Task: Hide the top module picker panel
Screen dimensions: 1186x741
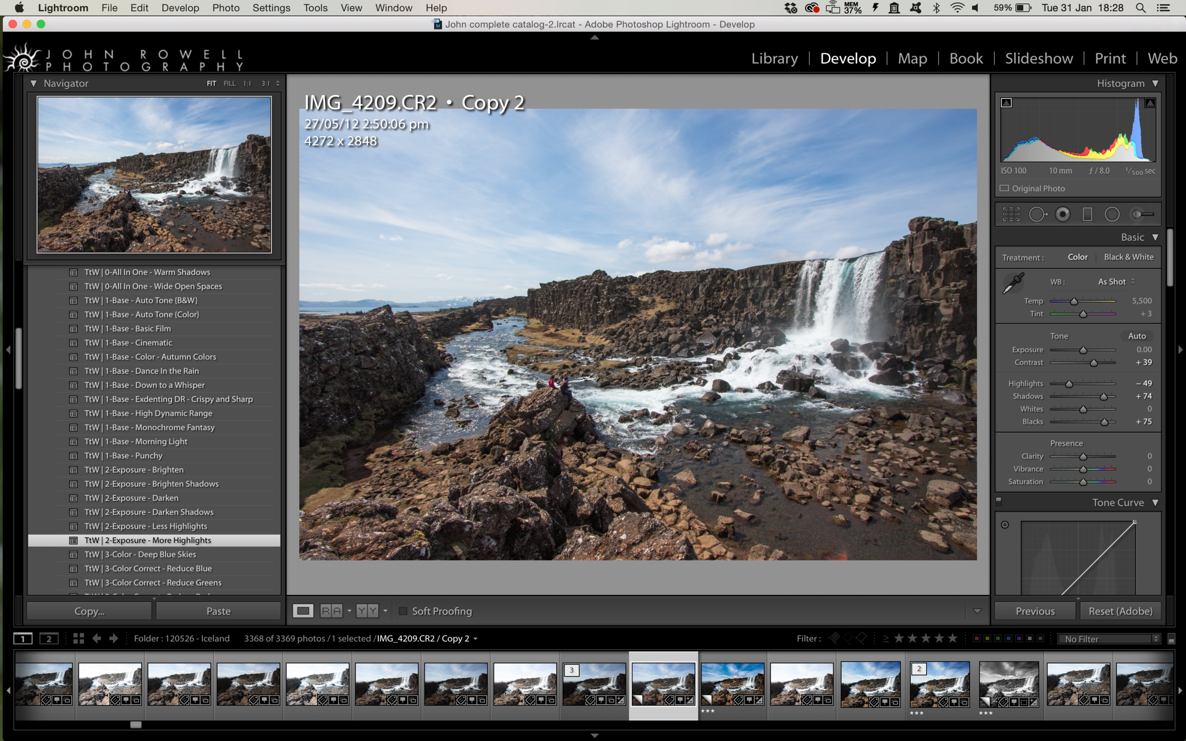Action: tap(594, 37)
